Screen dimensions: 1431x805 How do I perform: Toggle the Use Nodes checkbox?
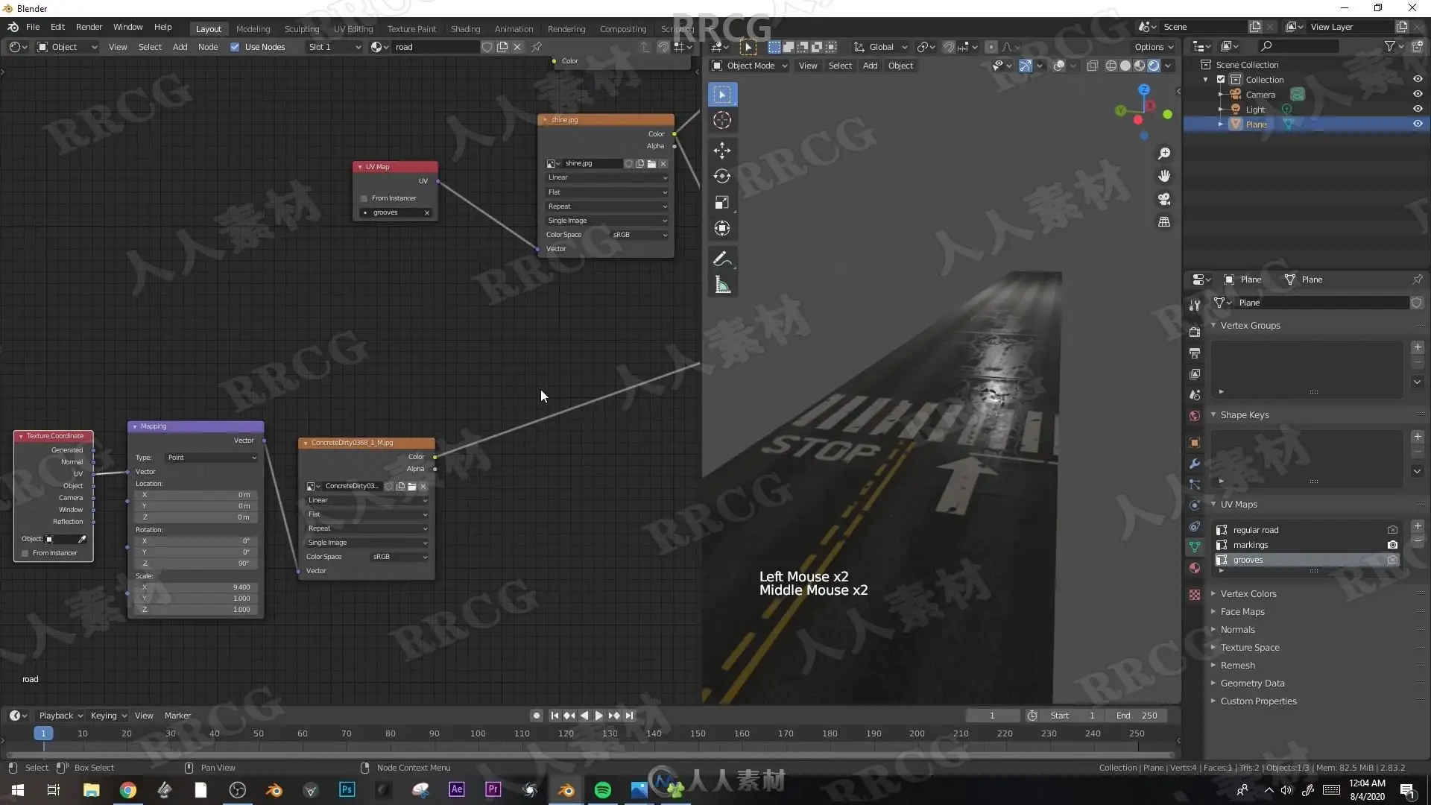click(x=235, y=47)
